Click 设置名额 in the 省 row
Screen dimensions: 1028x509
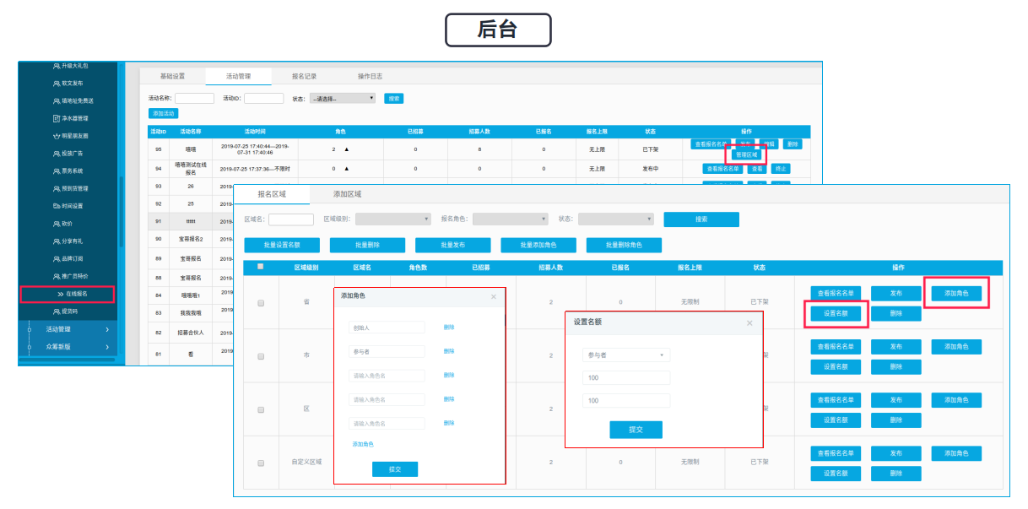pos(836,313)
